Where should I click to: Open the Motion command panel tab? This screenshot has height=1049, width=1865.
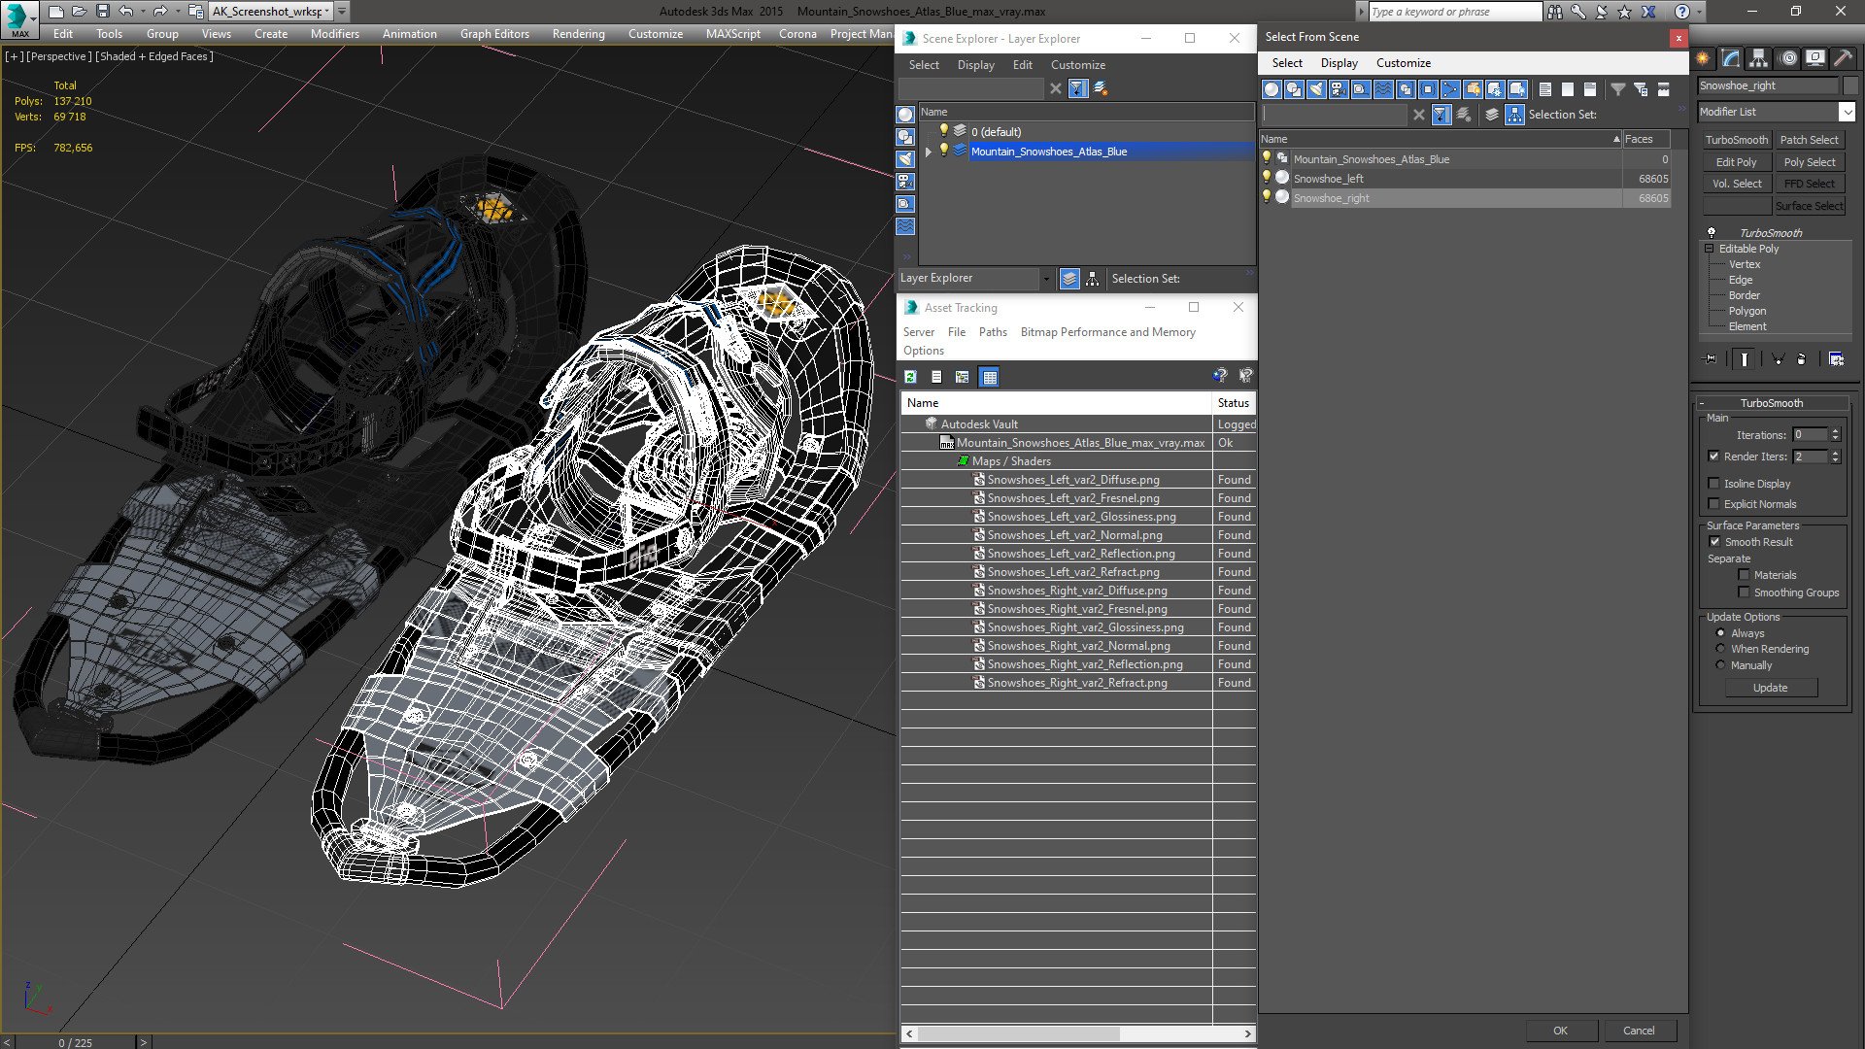click(x=1788, y=58)
